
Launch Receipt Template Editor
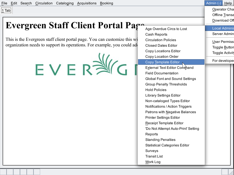[x=171, y=123]
